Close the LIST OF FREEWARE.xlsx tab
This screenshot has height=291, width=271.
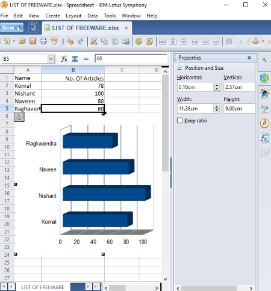126,28
